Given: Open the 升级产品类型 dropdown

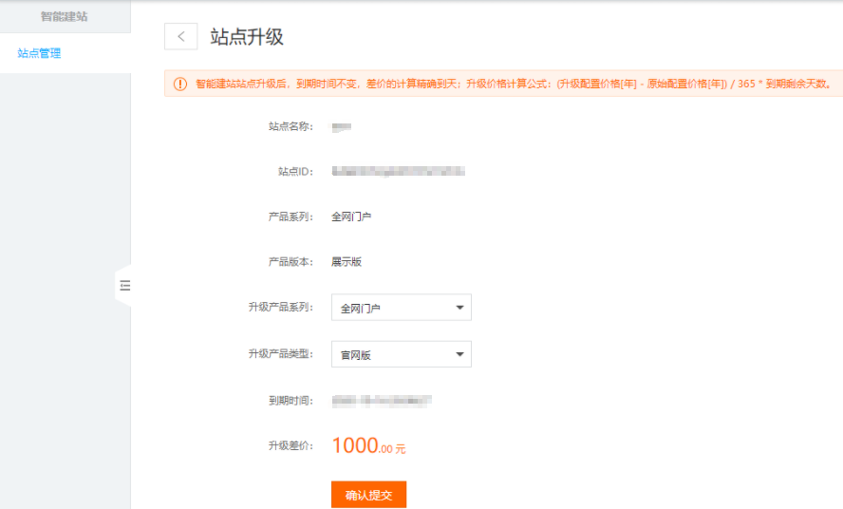Looking at the screenshot, I should tap(401, 354).
